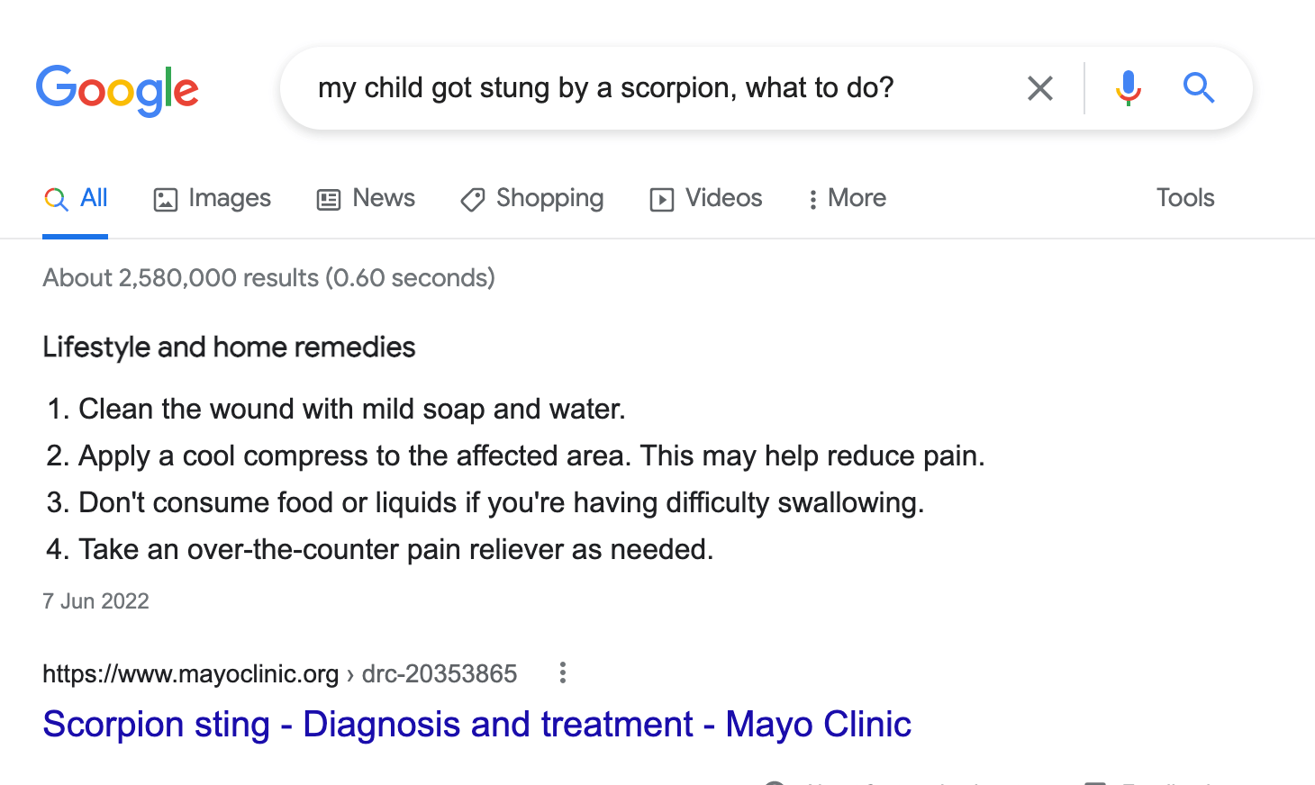The width and height of the screenshot is (1315, 785).
Task: Open the three-dot menu beside mayoclinic.org URL
Action: 562,672
